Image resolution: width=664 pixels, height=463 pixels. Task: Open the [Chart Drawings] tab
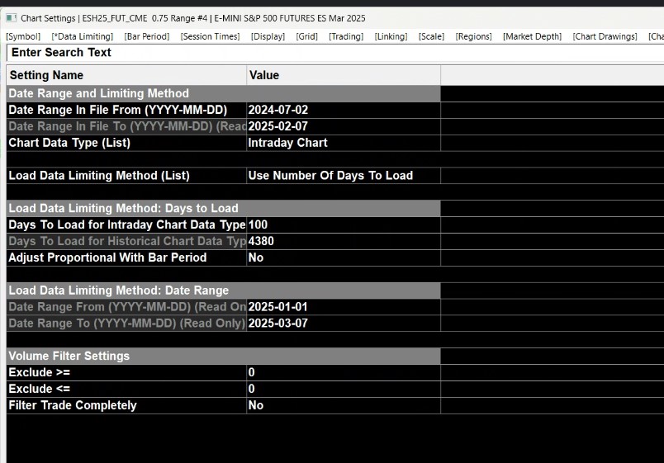[605, 36]
